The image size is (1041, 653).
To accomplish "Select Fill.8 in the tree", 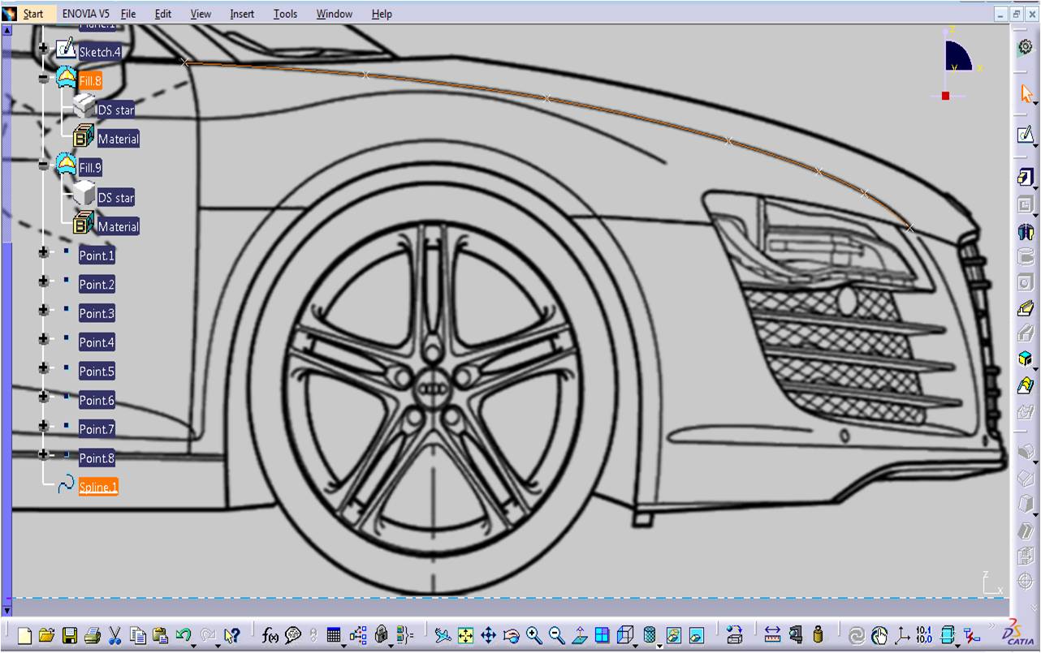I will pos(90,80).
